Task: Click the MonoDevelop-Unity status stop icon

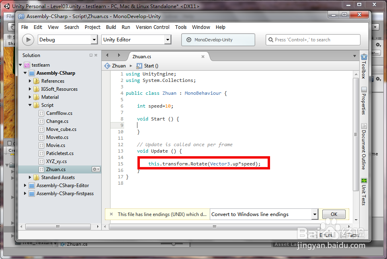Action: (x=189, y=40)
